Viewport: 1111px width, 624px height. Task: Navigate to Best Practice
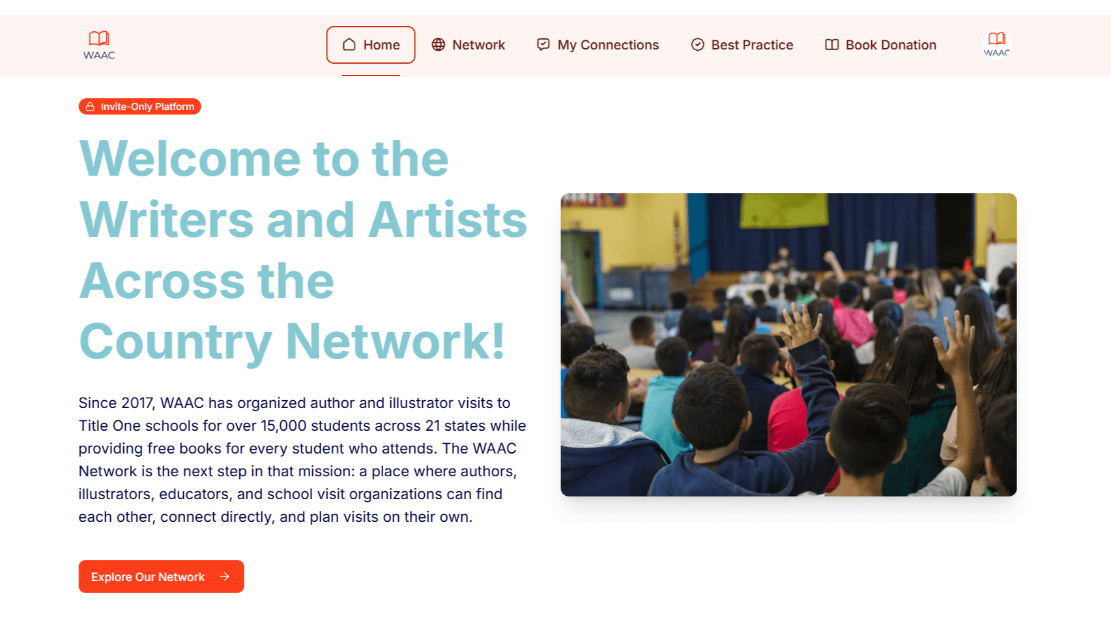752,45
